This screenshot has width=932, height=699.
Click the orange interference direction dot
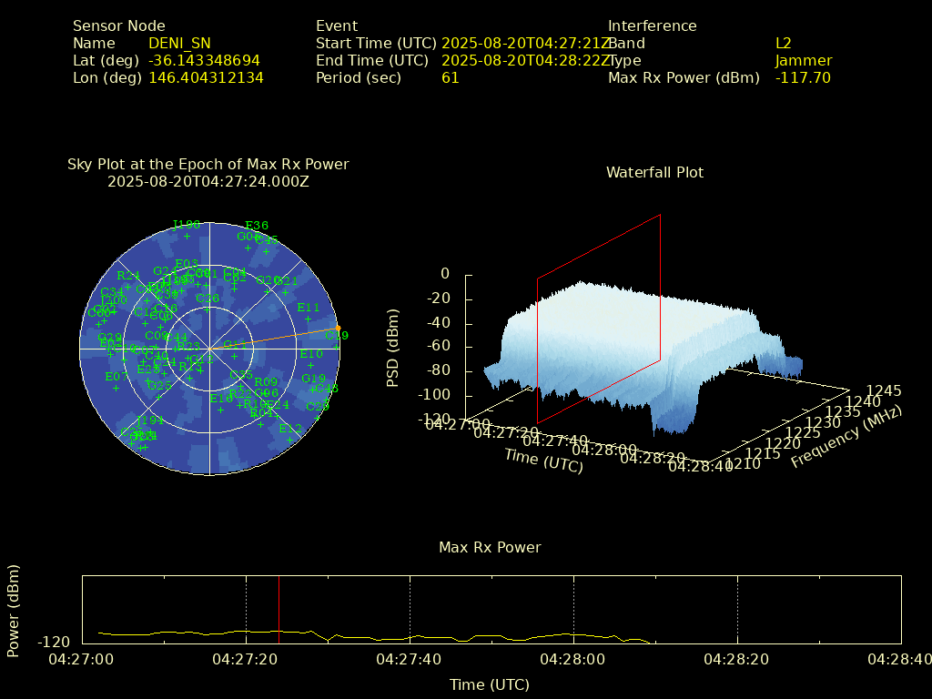tap(338, 328)
